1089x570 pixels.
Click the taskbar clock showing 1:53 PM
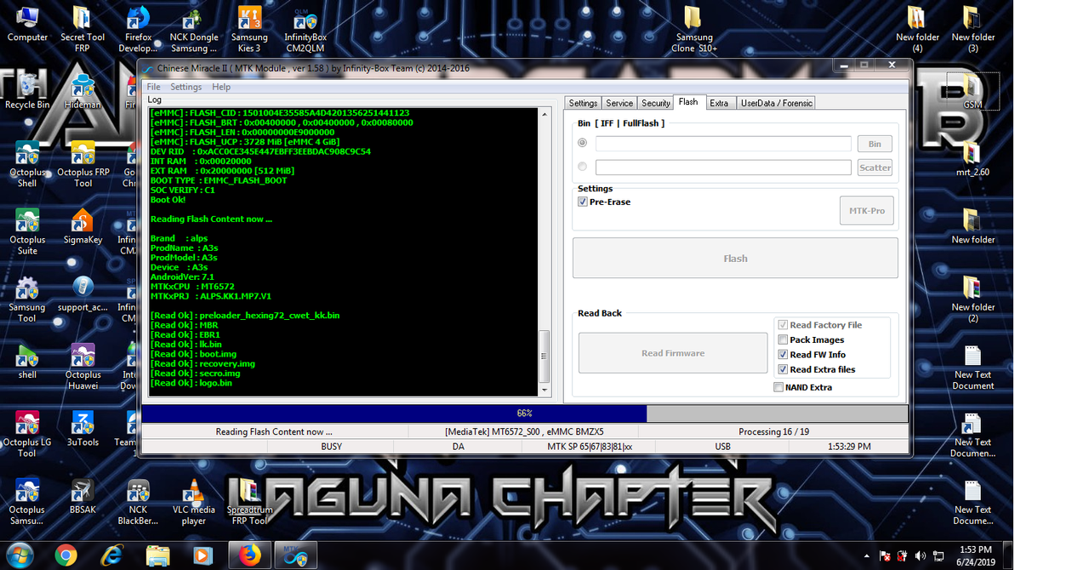(x=974, y=556)
